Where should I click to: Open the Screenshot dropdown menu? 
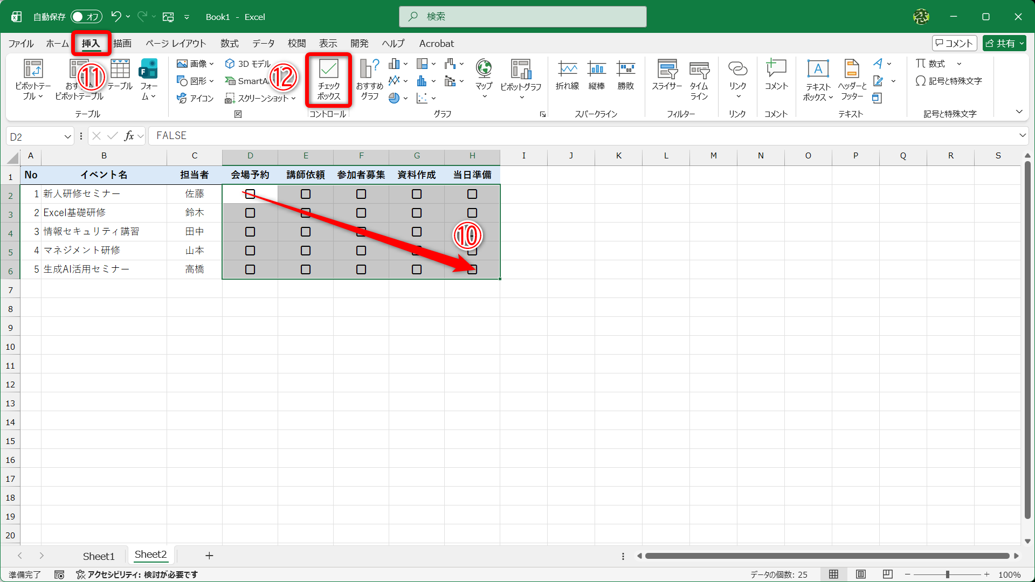[260, 98]
